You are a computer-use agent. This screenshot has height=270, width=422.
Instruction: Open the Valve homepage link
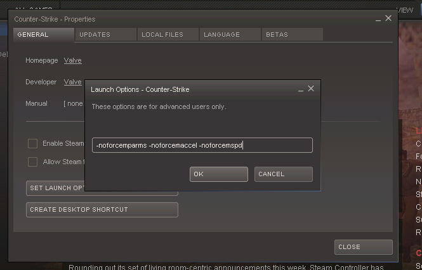pyautogui.click(x=73, y=60)
